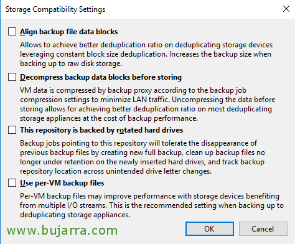This screenshot has height=244, width=295.
Task: Enable the Align backup file data blocks checkbox
Action: (12, 32)
